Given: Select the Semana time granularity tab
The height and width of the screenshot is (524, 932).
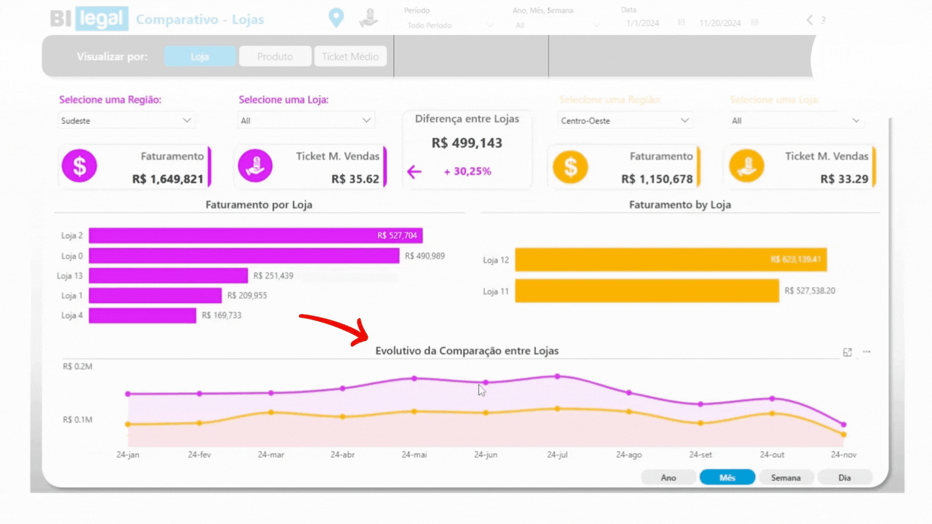Looking at the screenshot, I should [x=785, y=477].
